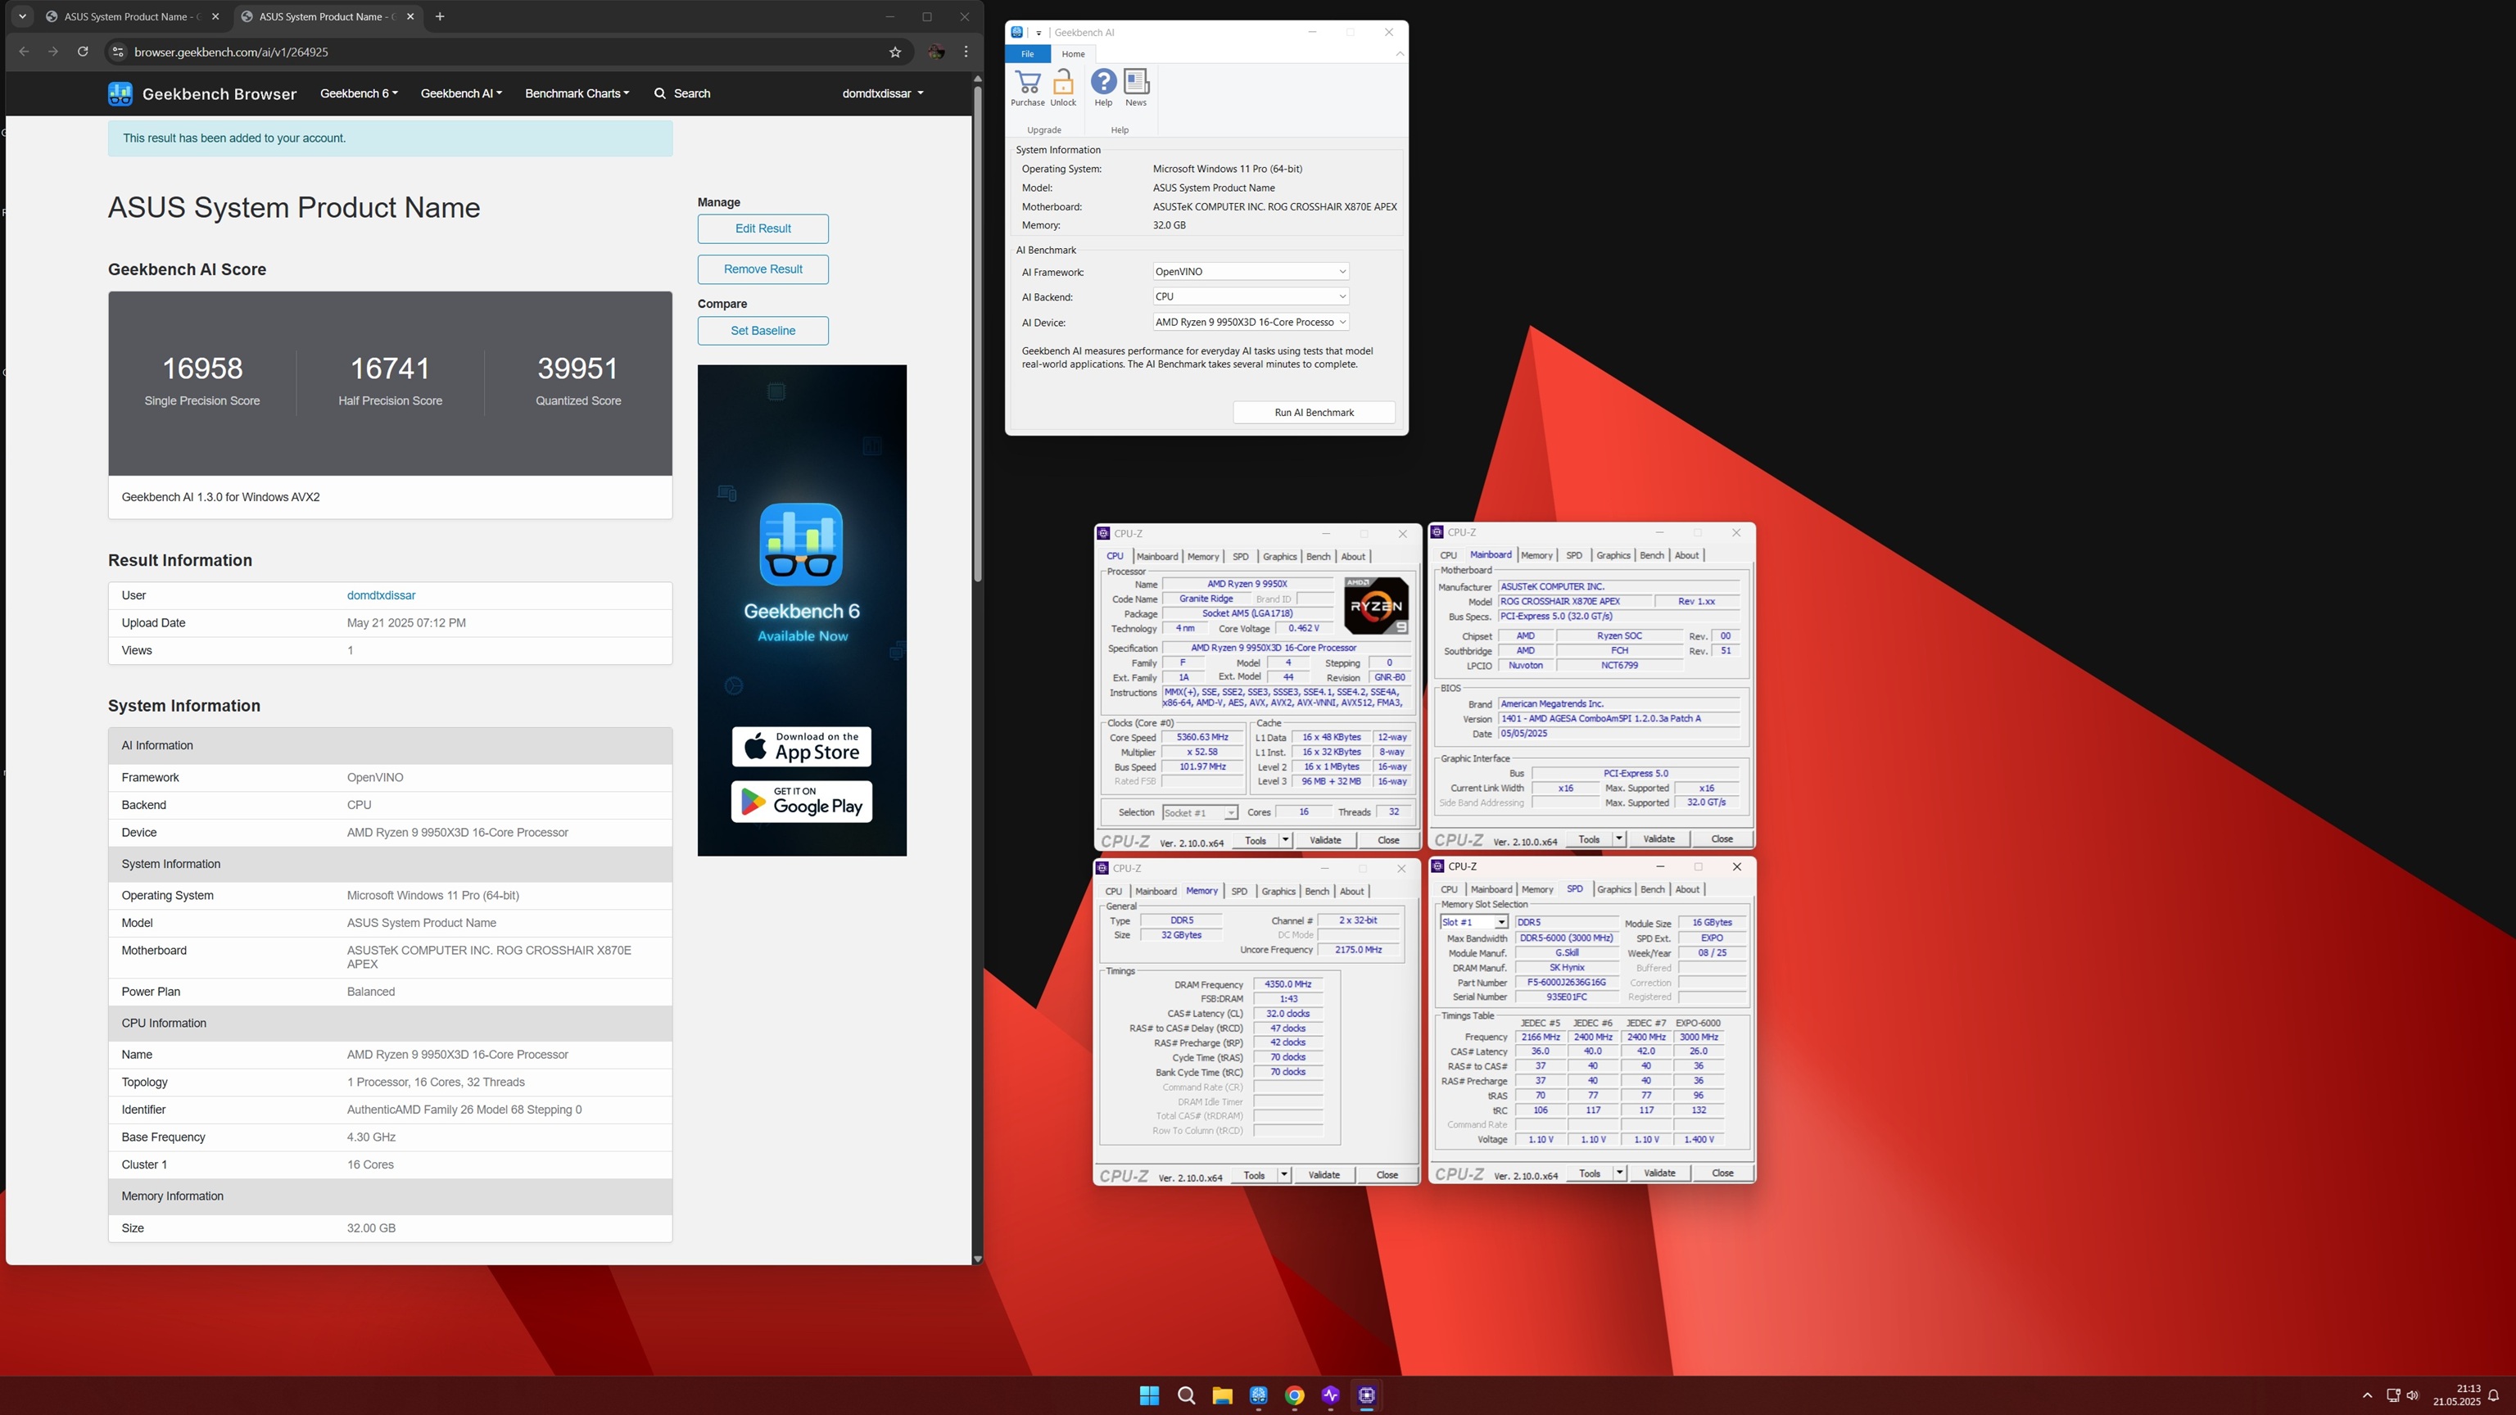Click the 'F5-6000J2636G16G' part number
Viewport: 2516px width, 1415px height.
coord(1566,983)
